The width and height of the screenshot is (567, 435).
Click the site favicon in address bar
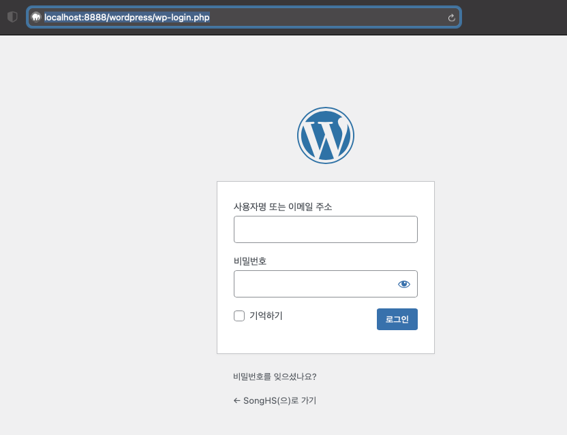(x=36, y=17)
